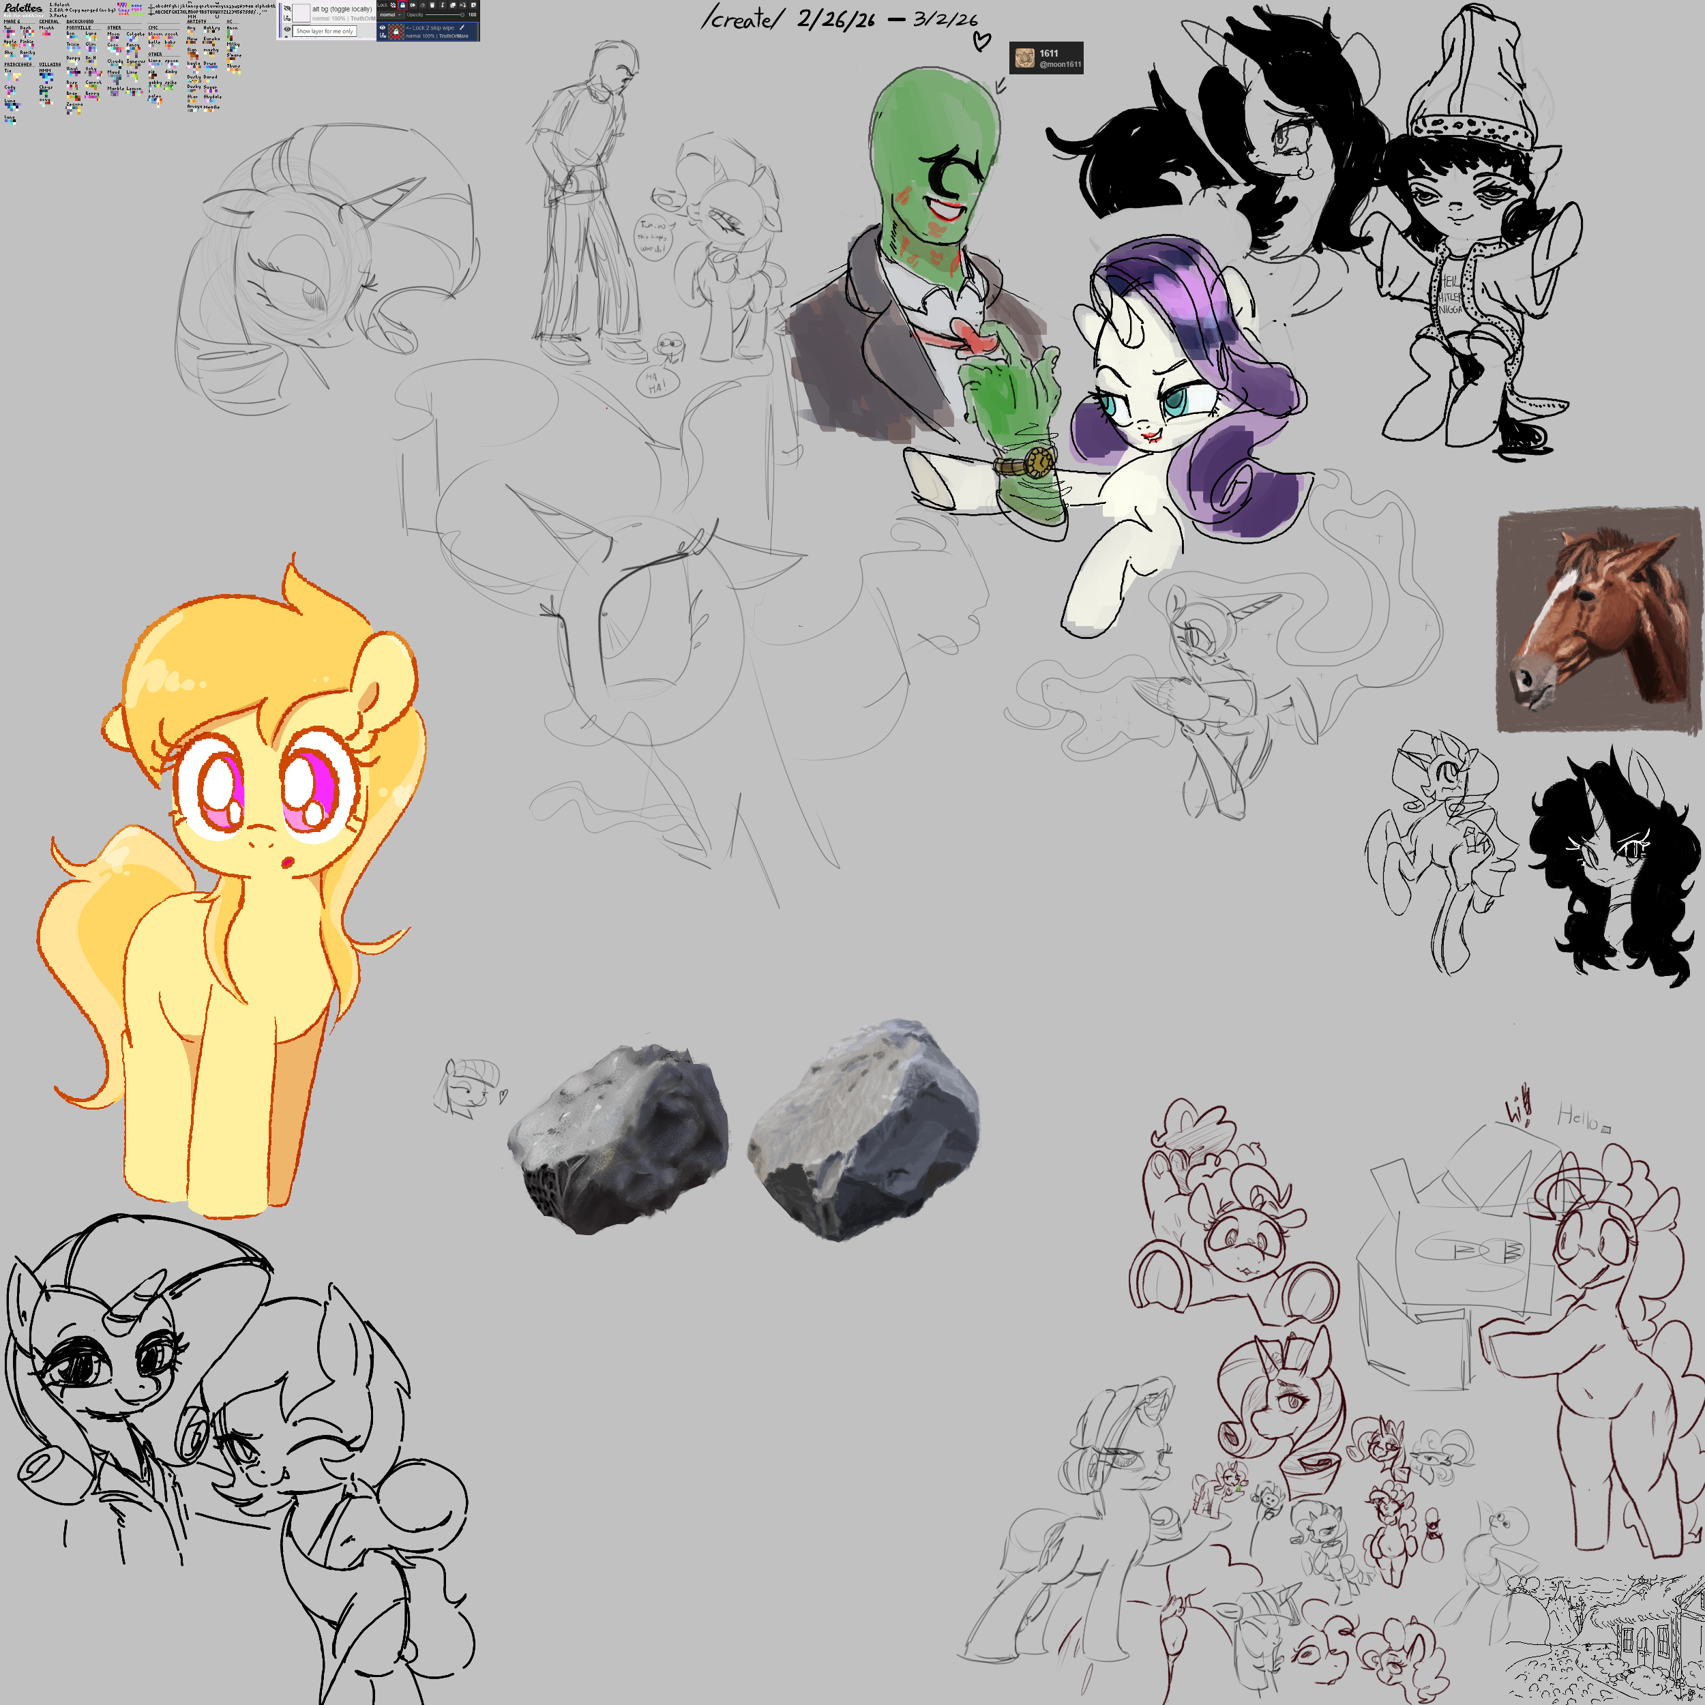The width and height of the screenshot is (1705, 1705).
Task: Click the move layer arrow icon
Action: pyautogui.click(x=413, y=5)
